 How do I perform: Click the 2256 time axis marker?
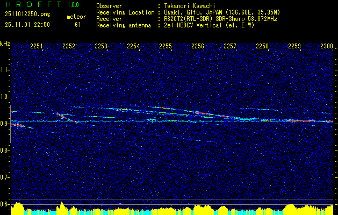click(198, 46)
